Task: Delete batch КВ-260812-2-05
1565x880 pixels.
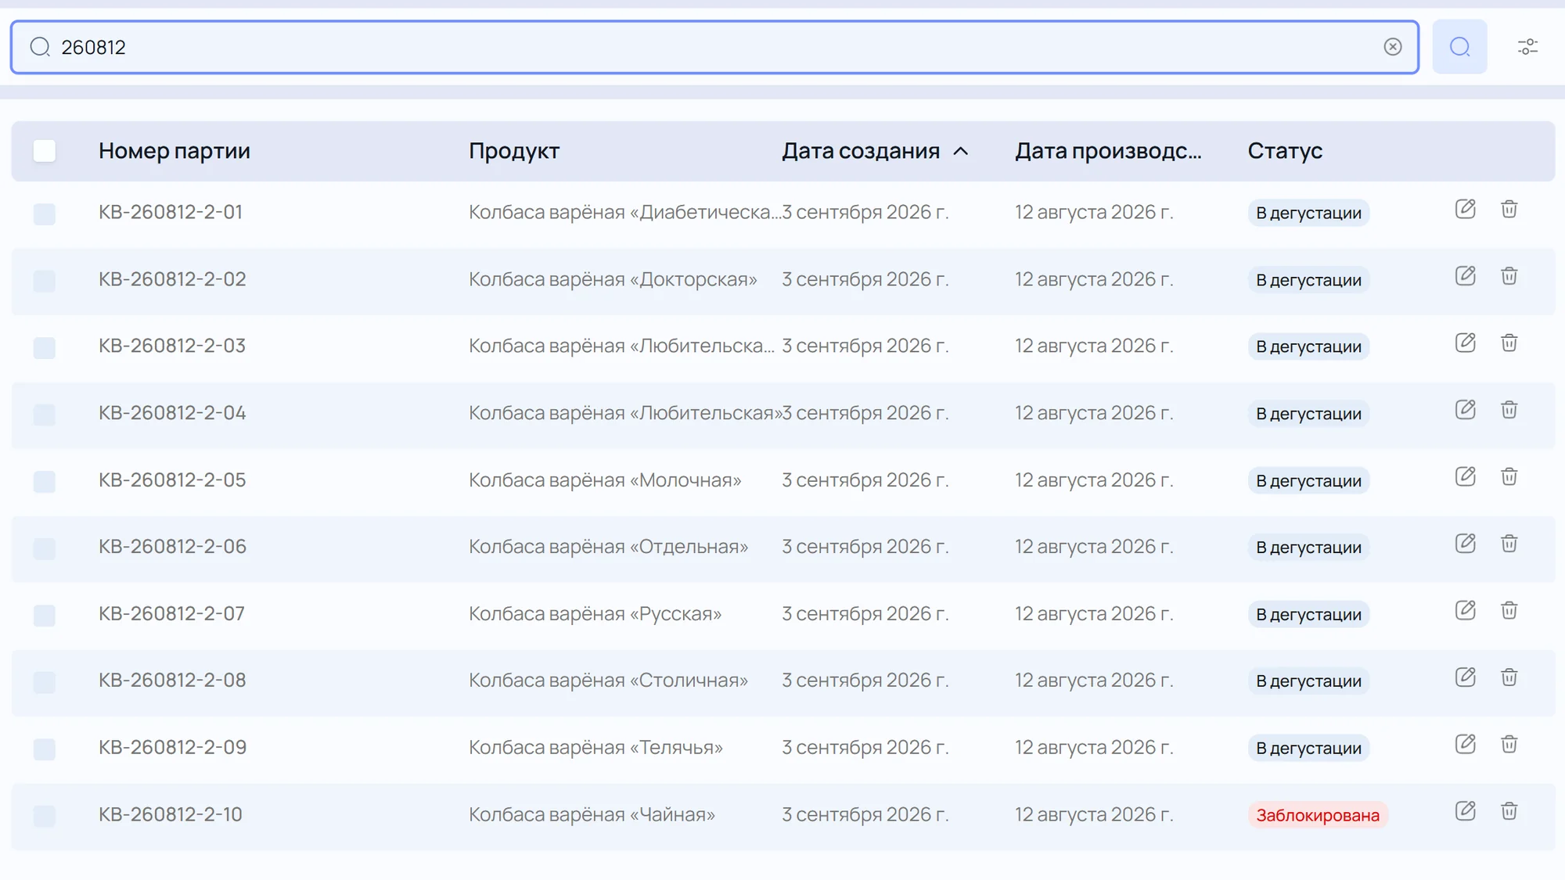Action: tap(1509, 477)
